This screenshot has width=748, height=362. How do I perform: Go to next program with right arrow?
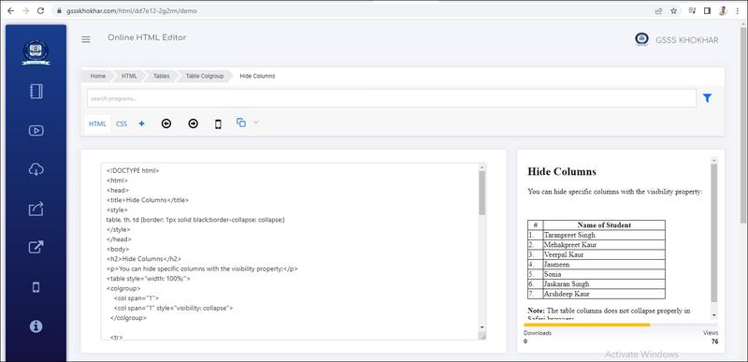pyautogui.click(x=194, y=123)
